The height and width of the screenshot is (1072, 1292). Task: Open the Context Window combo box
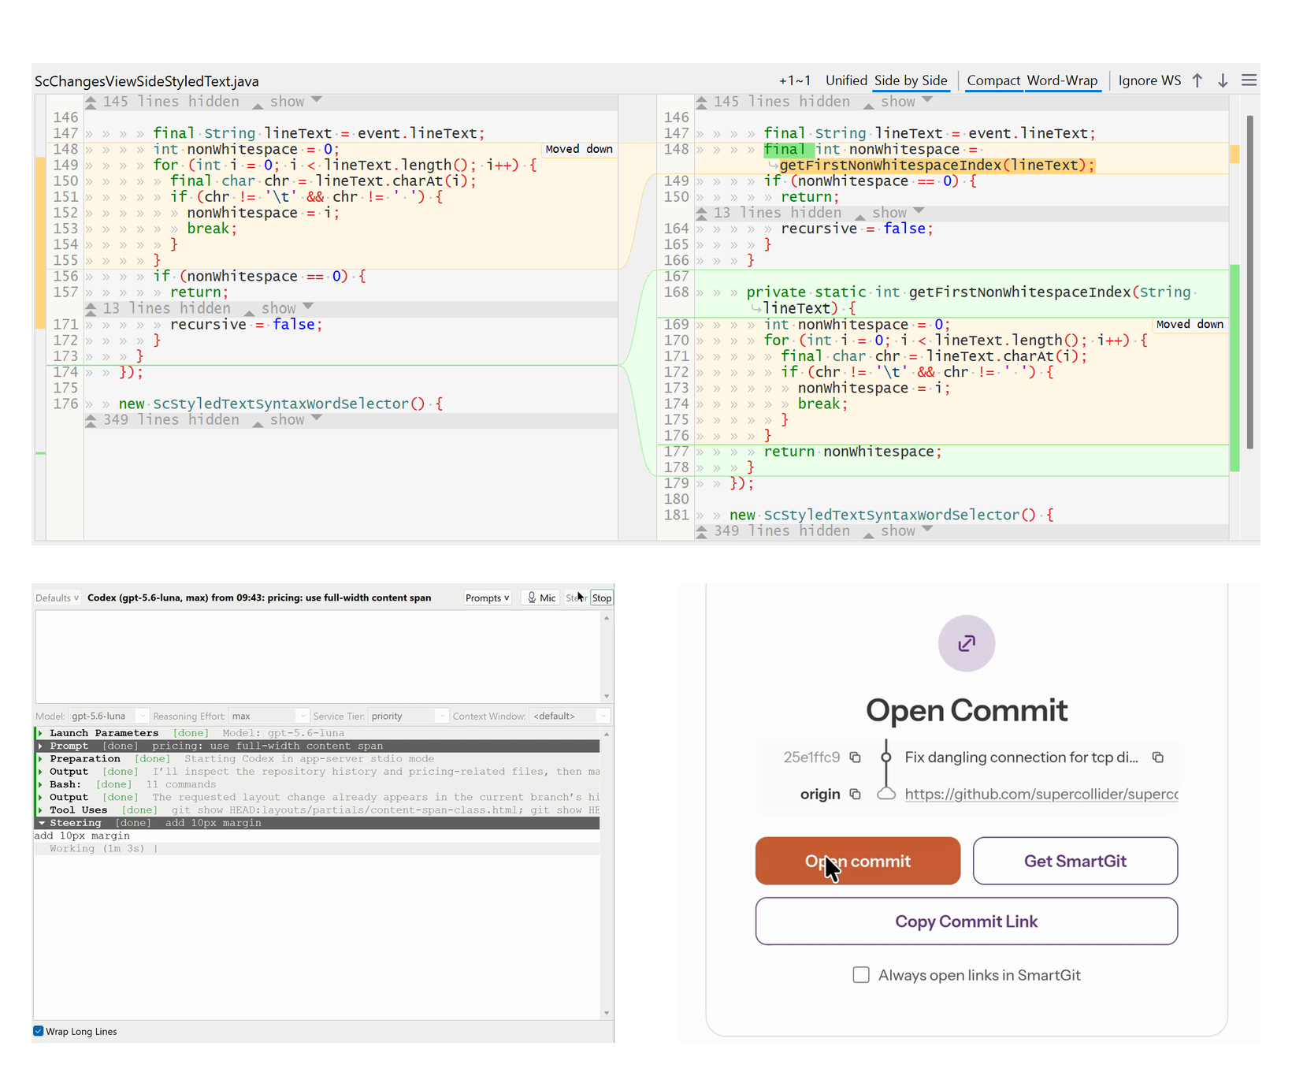(x=570, y=716)
